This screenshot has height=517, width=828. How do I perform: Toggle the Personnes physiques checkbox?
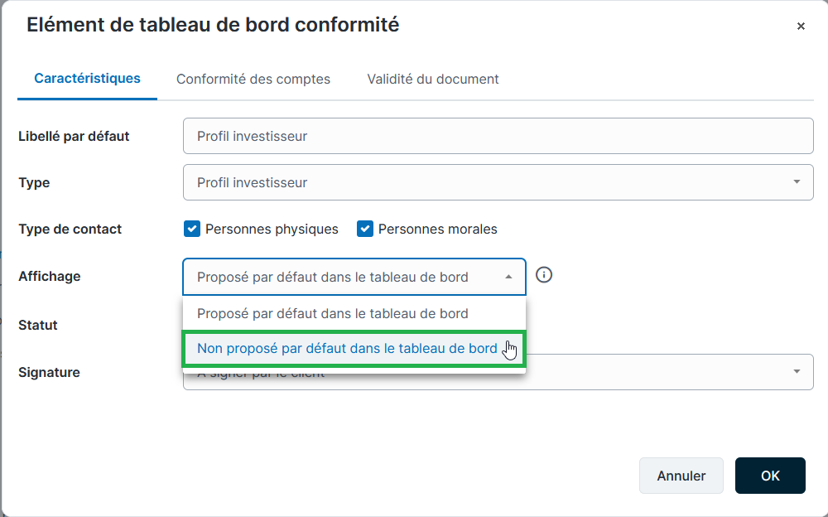coord(192,229)
